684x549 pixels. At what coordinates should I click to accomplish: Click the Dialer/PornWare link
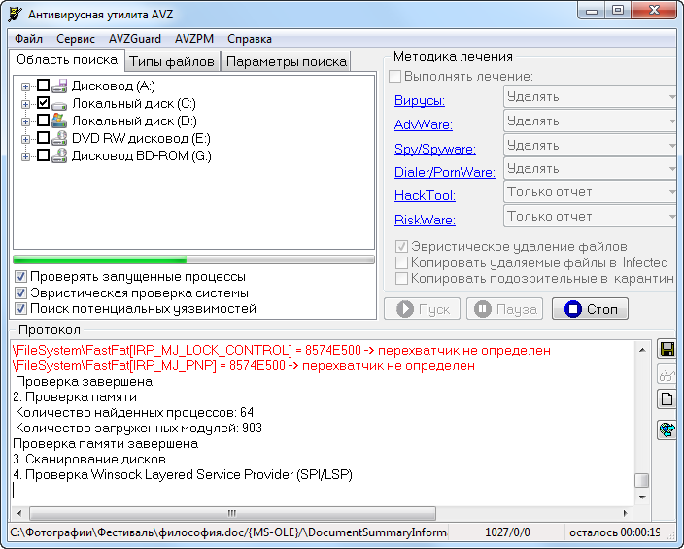click(x=445, y=172)
